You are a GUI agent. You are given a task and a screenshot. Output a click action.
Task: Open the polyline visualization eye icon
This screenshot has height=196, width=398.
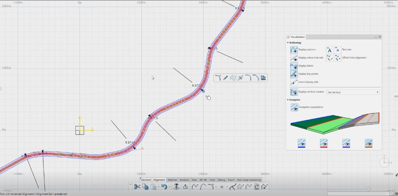click(x=265, y=187)
